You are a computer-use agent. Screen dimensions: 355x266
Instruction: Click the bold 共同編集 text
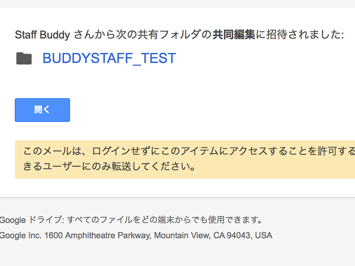click(234, 35)
